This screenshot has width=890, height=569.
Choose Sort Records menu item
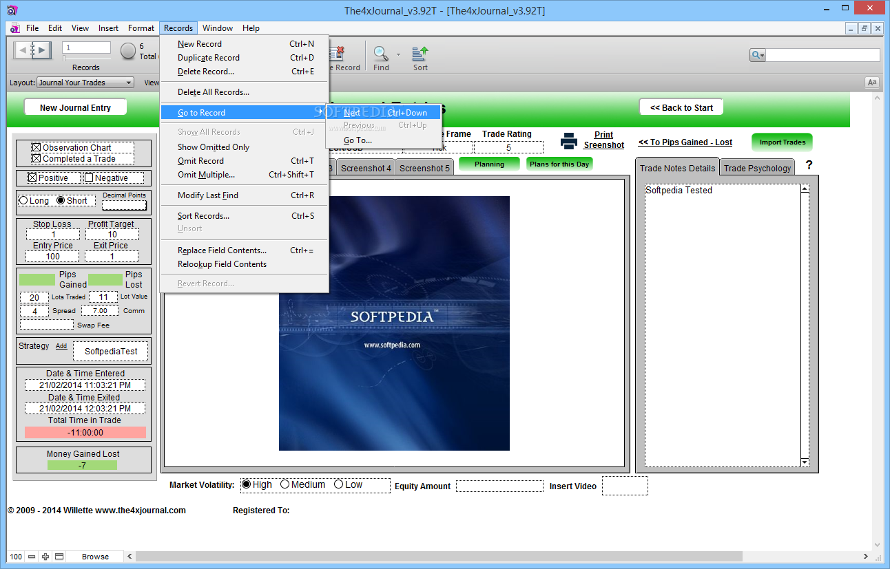click(244, 216)
